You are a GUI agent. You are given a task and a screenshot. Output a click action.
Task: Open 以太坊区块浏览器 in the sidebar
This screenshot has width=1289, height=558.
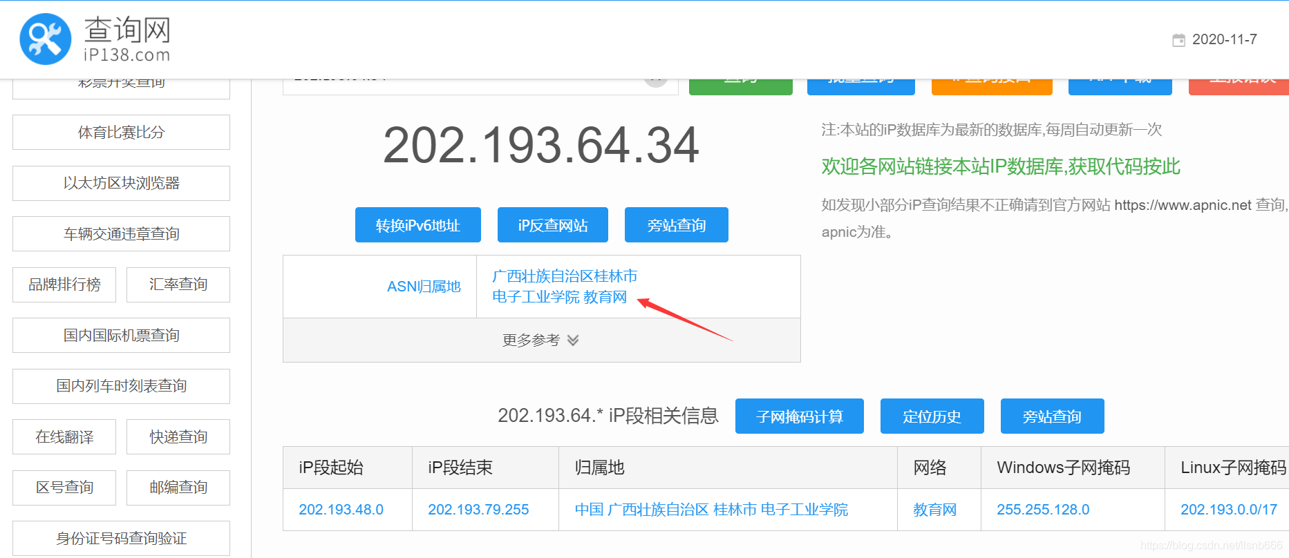[x=121, y=183]
